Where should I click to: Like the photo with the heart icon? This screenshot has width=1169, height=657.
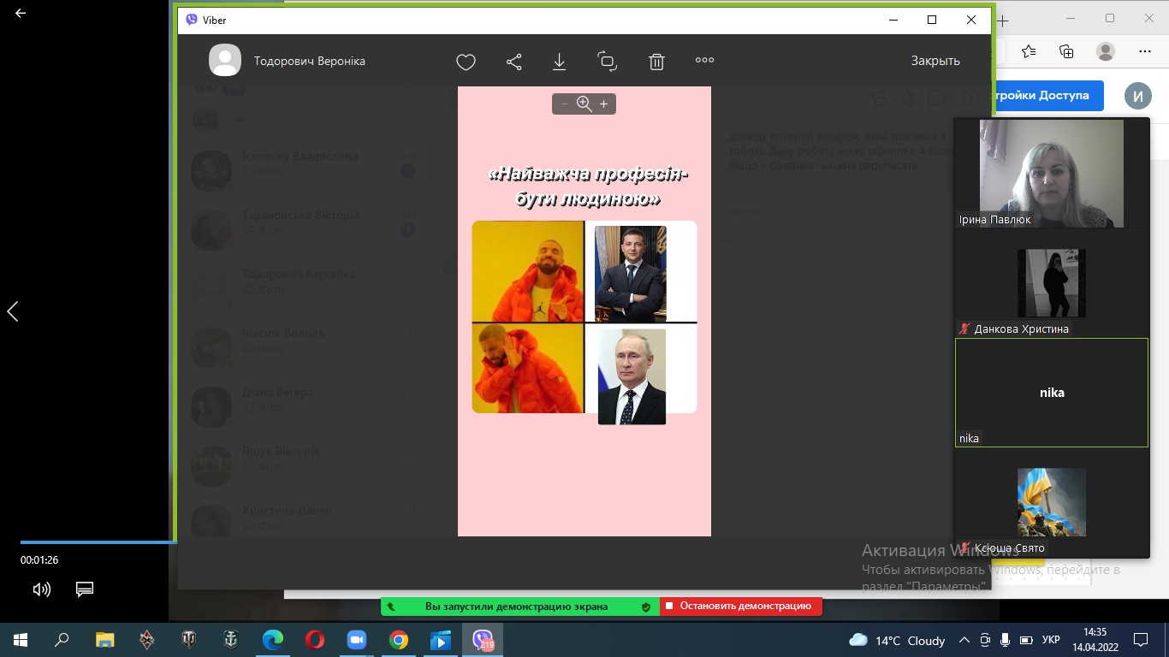click(x=466, y=62)
